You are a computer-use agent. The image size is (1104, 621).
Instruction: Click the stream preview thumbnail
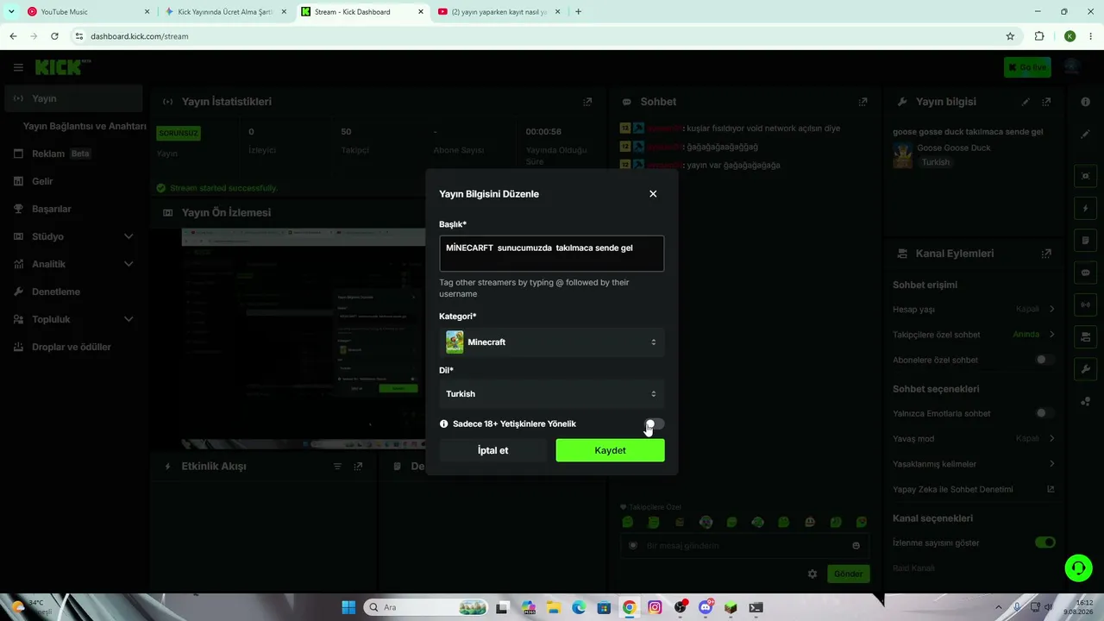(304, 338)
